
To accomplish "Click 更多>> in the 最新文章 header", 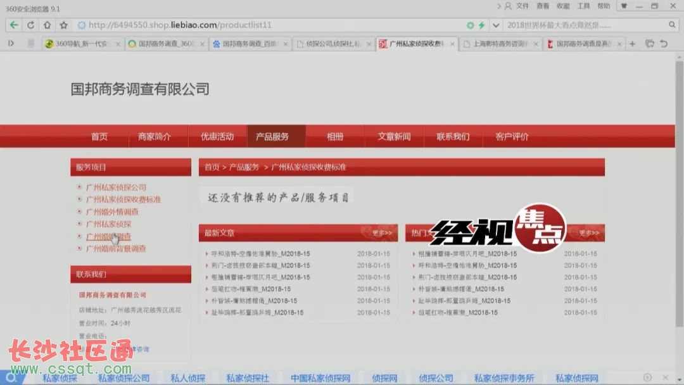I will pos(382,233).
